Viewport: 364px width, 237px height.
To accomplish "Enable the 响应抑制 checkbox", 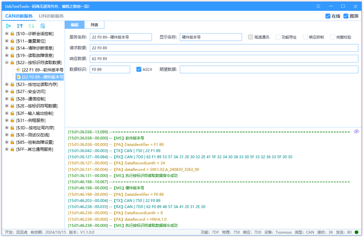I will coord(305,37).
